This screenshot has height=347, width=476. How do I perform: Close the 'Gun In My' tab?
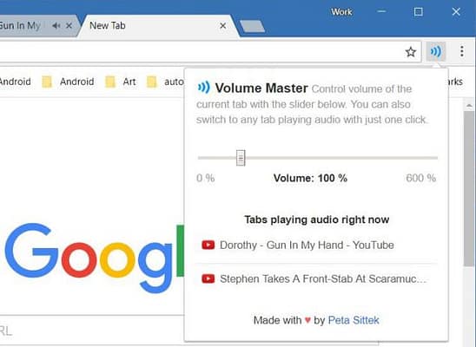(x=69, y=26)
